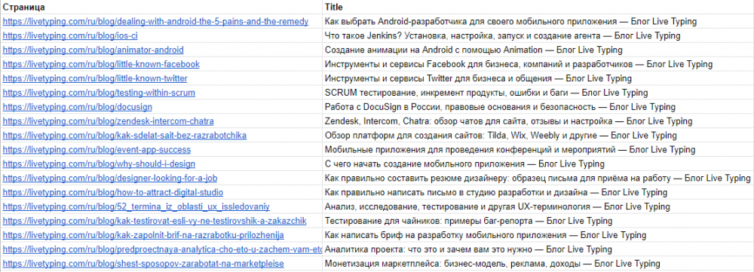Select the cell 'Монетизация маркетплейса: бизнес-модель, реклама, доходы'
This screenshot has width=754, height=272.
click(538, 264)
